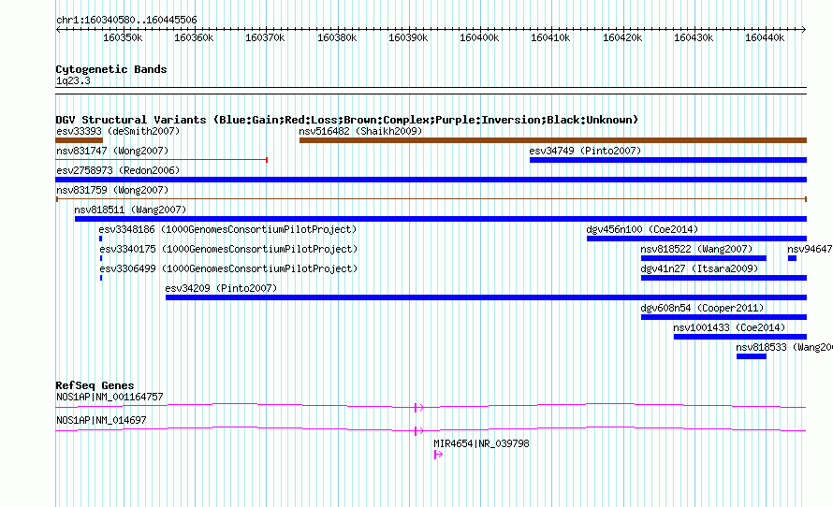Select the nsv1001433 (Coe2014) blue bar
The width and height of the screenshot is (833, 507).
[740, 337]
